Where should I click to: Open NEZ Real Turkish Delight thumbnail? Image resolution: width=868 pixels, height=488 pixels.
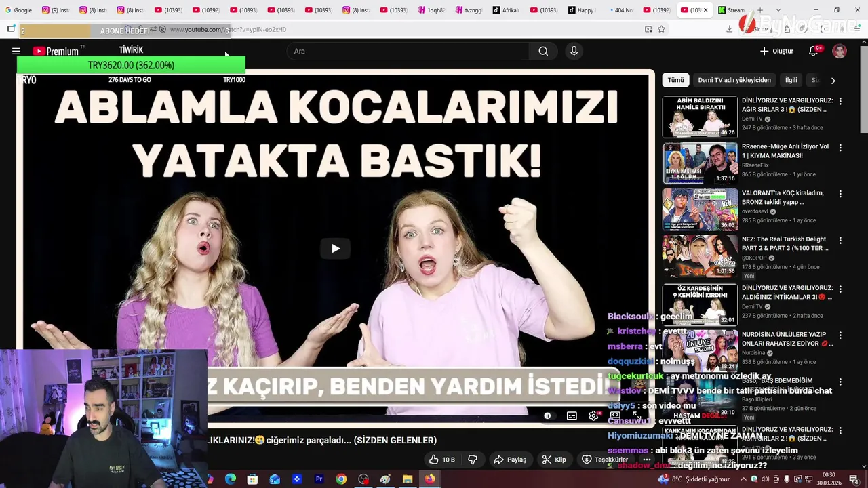coord(700,256)
